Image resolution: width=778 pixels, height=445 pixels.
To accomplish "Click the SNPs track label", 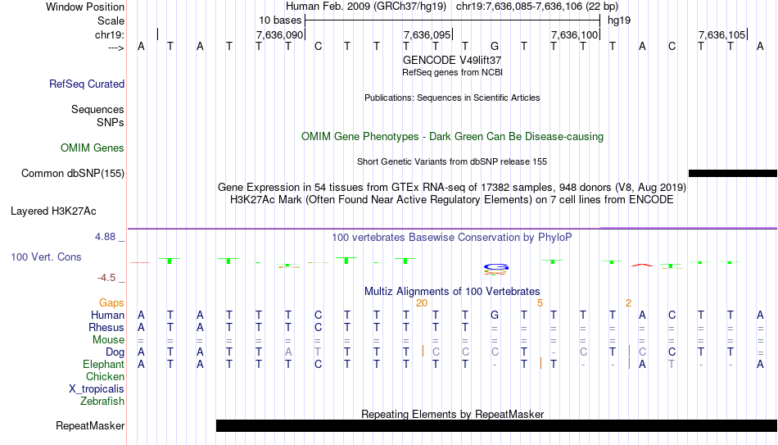I will 111,122.
